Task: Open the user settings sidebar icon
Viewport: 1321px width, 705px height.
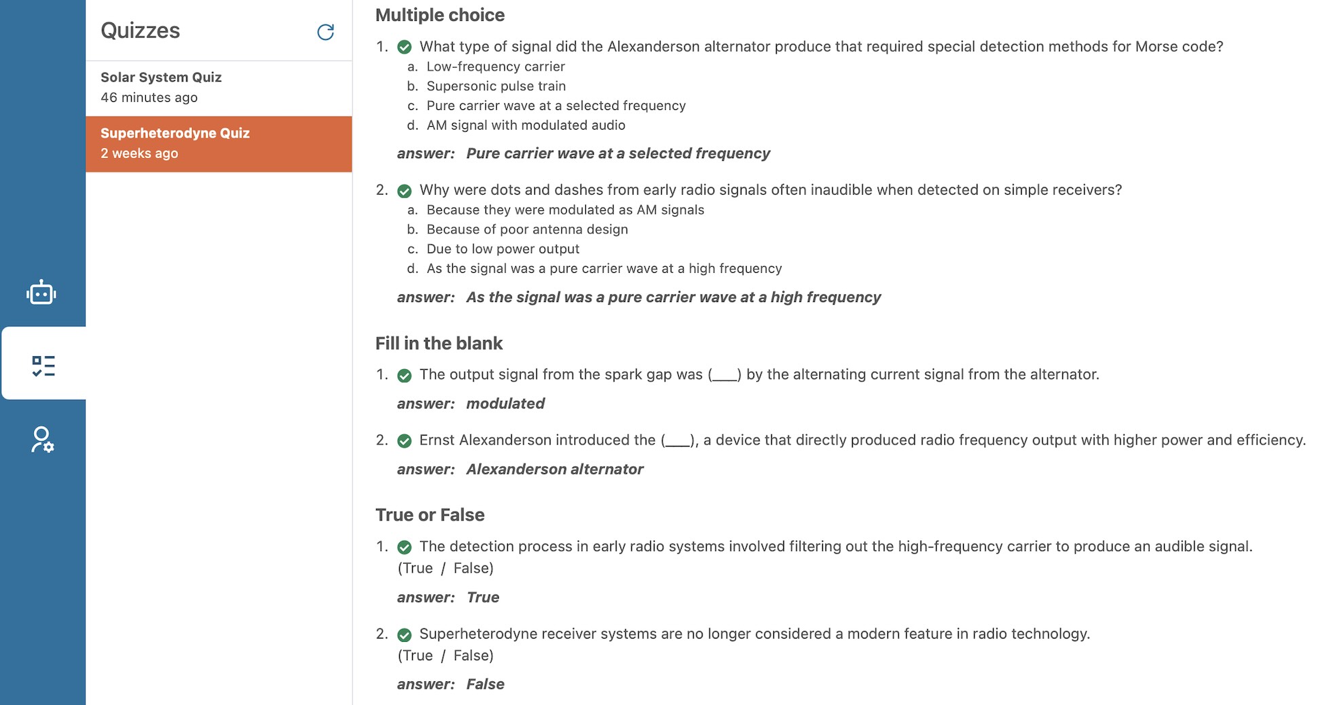Action: 42,440
